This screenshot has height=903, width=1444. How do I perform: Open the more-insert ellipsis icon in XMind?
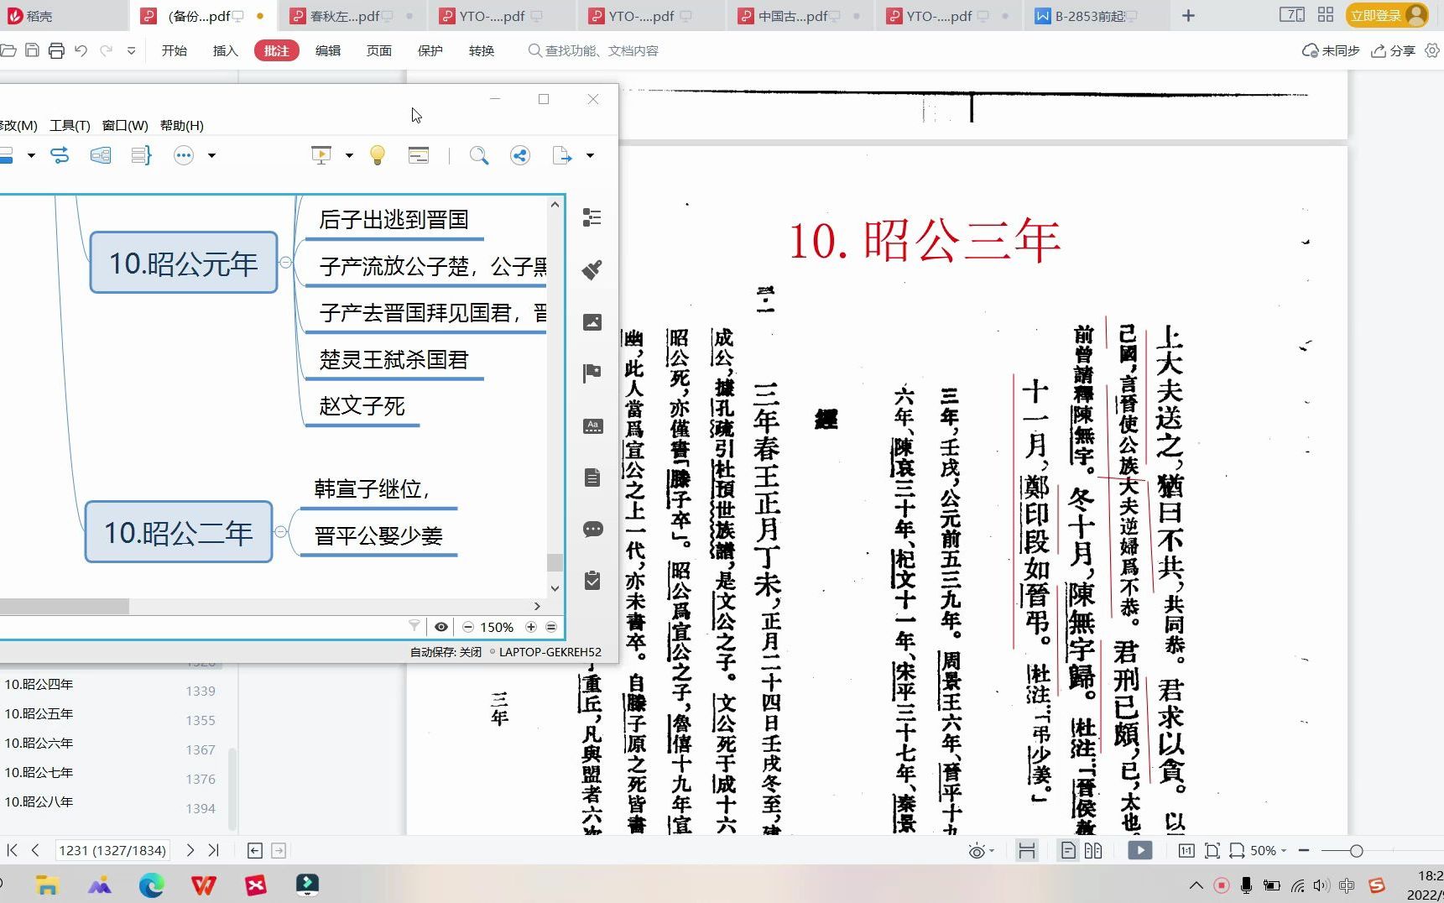(x=184, y=155)
